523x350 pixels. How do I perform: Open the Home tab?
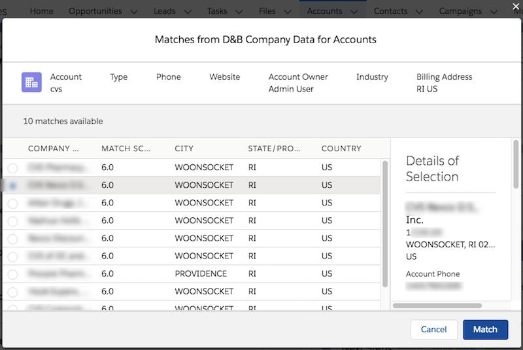point(41,11)
